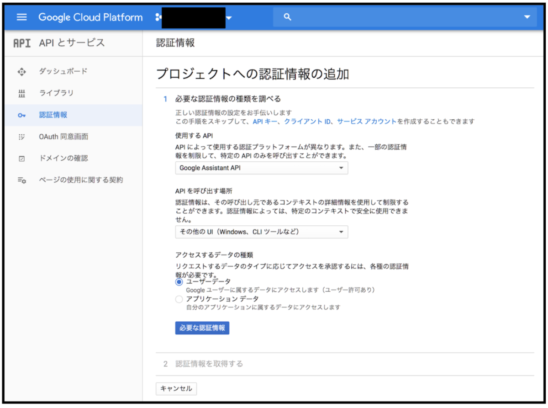Open the Google Assistant API dropdown

[262, 168]
